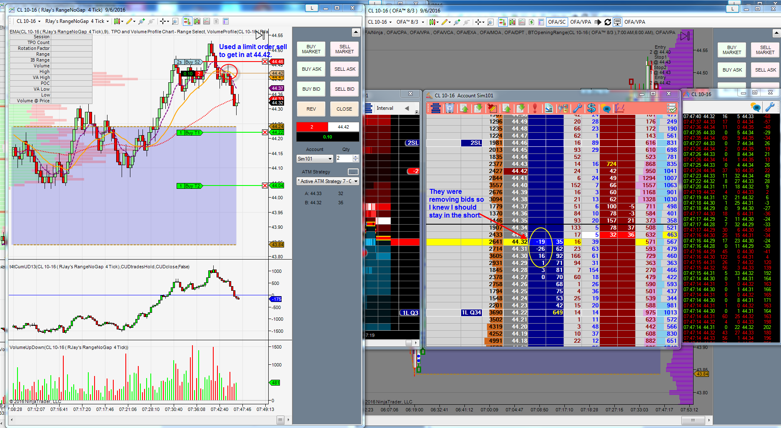Open the ATM Strategy ellipsis button
The height and width of the screenshot is (428, 781).
tap(353, 172)
